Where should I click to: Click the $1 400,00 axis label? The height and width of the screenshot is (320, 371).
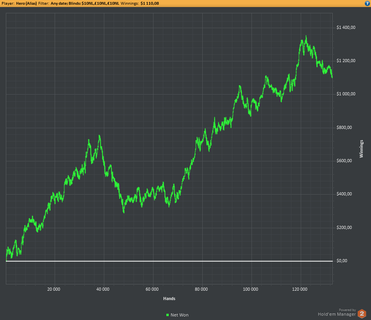346,27
